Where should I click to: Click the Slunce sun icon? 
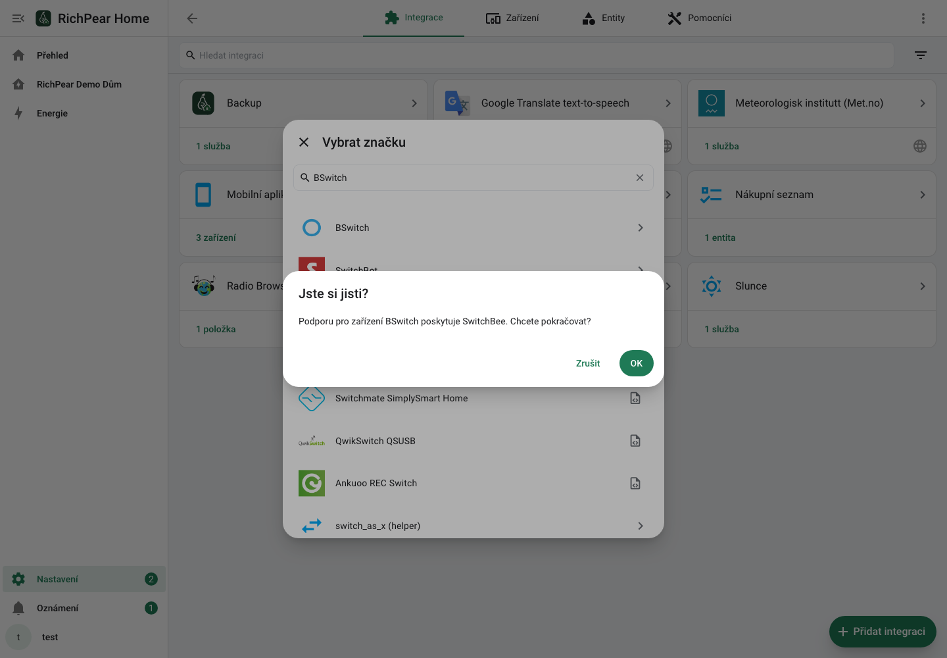tap(712, 286)
